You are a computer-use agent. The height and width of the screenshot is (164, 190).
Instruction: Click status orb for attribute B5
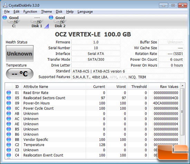(x=9, y=129)
